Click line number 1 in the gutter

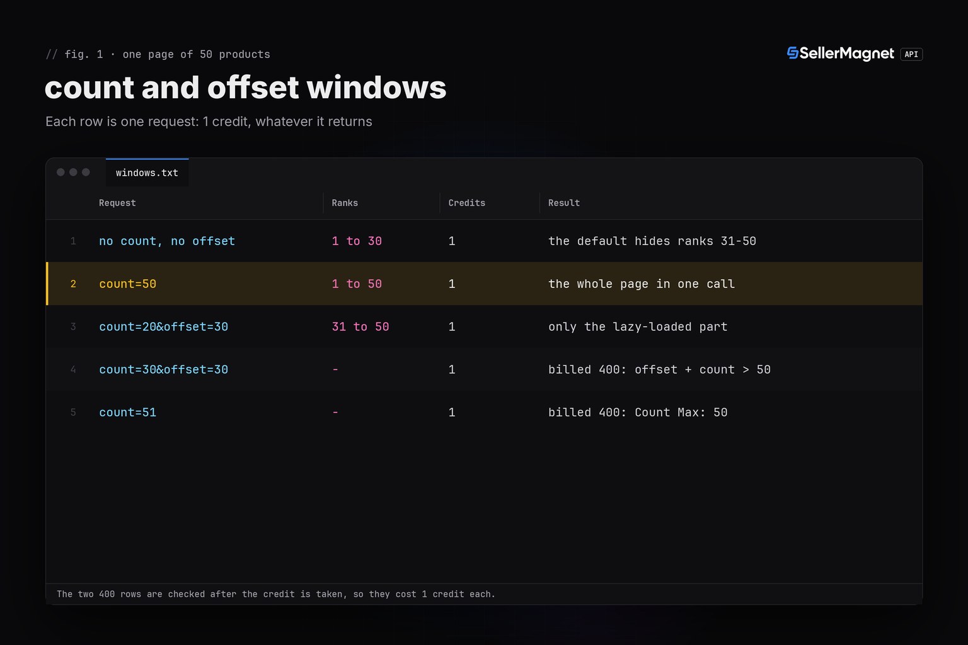(x=73, y=241)
